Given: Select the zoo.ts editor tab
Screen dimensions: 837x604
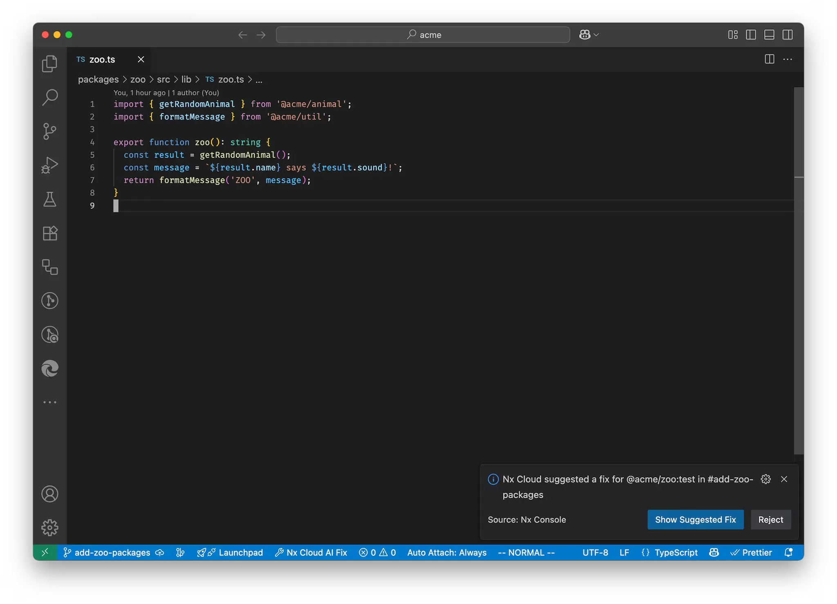Looking at the screenshot, I should tap(102, 60).
